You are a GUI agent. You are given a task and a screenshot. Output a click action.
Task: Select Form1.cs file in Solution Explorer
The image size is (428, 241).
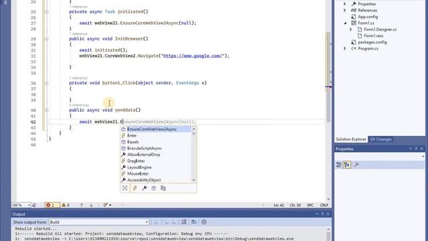366,23
